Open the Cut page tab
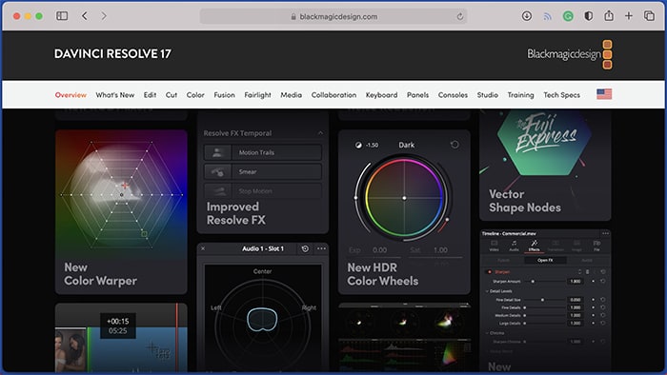This screenshot has width=667, height=375. tap(172, 95)
